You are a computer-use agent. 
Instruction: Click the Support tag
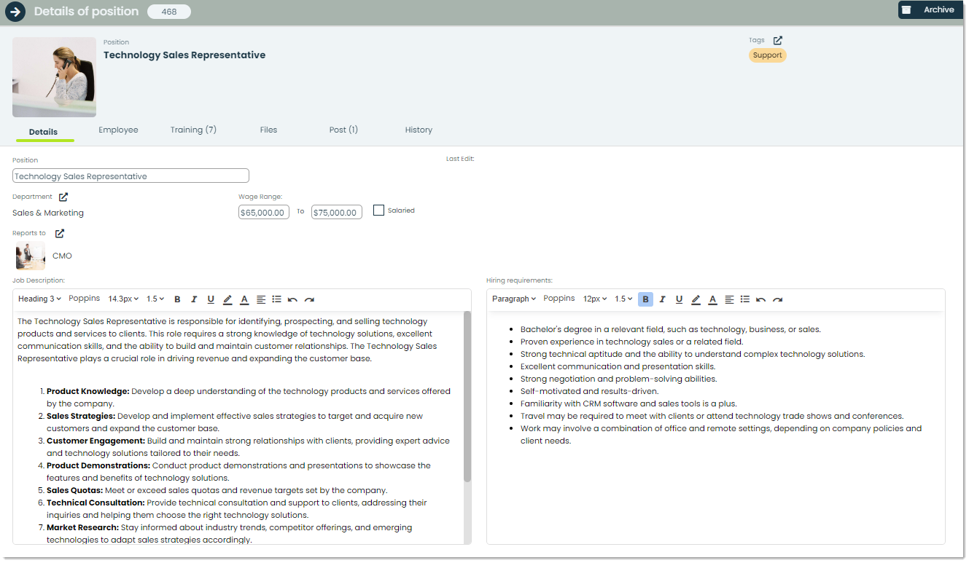767,55
